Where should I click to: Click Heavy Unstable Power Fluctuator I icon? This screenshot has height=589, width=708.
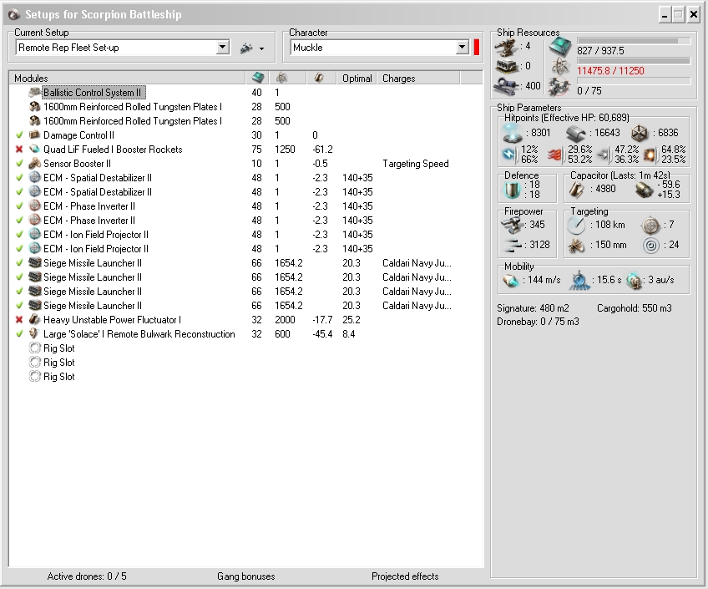[35, 320]
